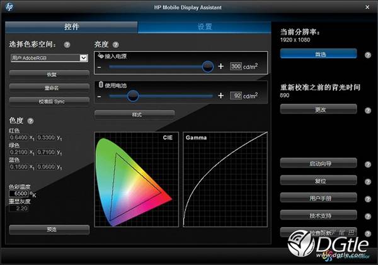Image resolution: width=378 pixels, height=265 pixels.
Task: Click the 92 cd/m² brightness value field
Action: coord(236,96)
